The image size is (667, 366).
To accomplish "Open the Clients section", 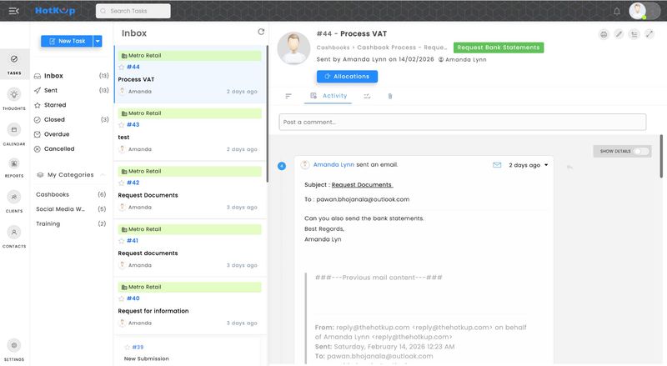I will 14,201.
